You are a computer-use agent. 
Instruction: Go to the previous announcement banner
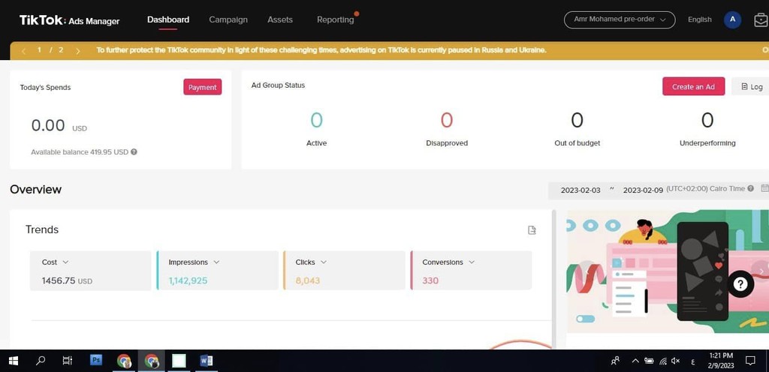(23, 50)
